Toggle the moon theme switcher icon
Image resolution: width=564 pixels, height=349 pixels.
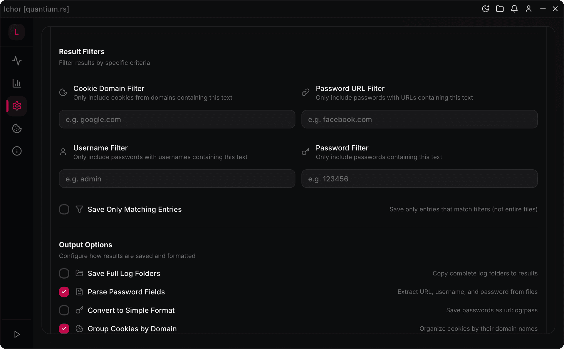pyautogui.click(x=486, y=9)
